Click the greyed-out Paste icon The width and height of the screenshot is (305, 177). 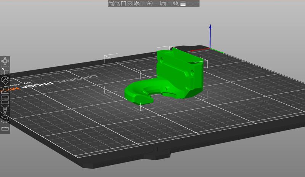click(143, 3)
